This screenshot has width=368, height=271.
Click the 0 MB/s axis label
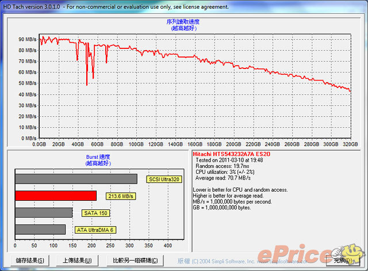coord(29,138)
